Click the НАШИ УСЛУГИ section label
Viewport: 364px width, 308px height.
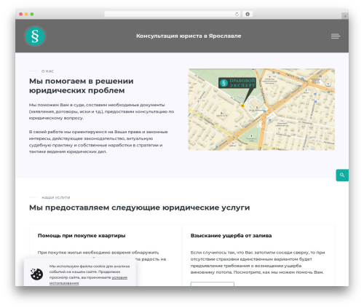coord(56,197)
